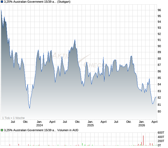This screenshot has height=148, width=168.
Task: Click the green legend square beside the volume title
Action: (x=2, y=130)
